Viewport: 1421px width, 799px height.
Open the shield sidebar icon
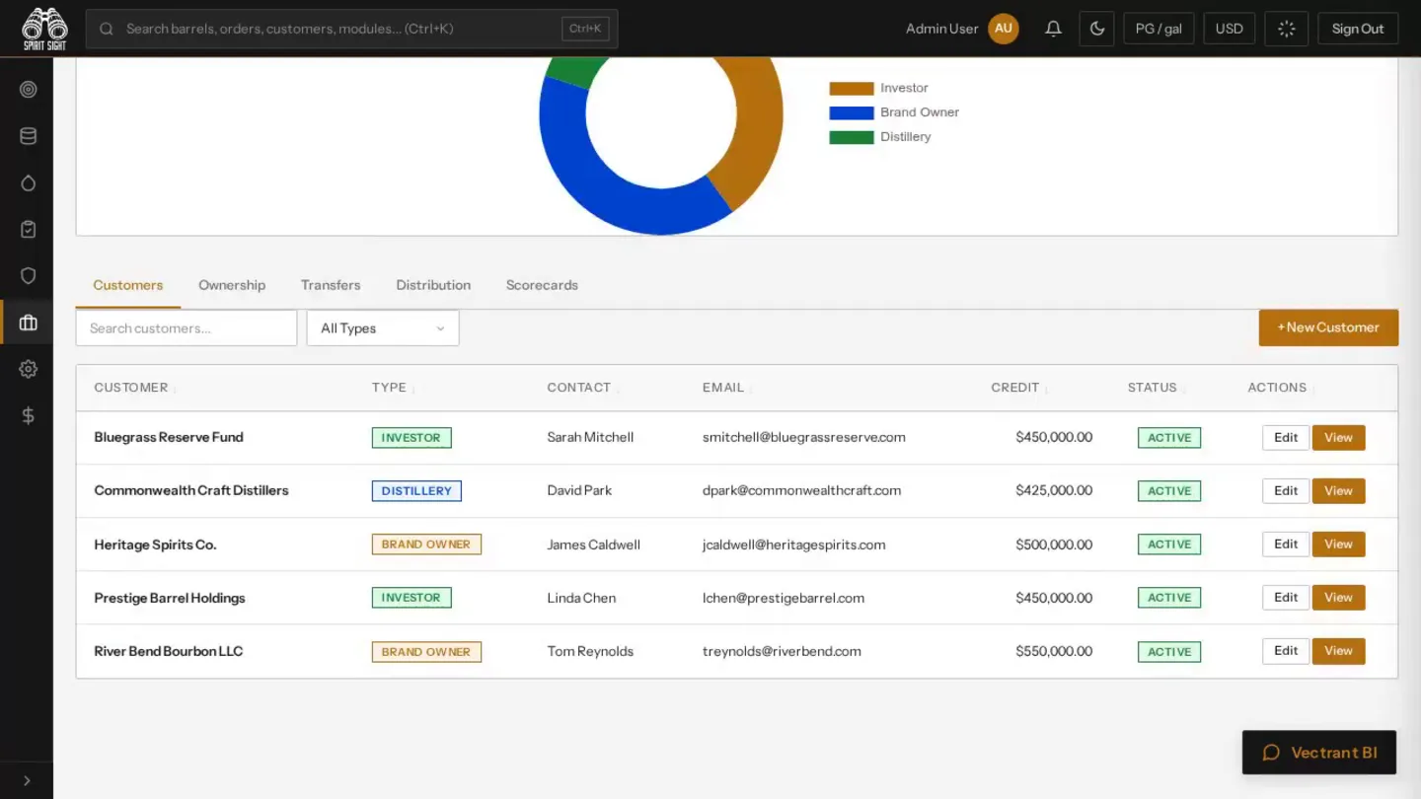[28, 275]
